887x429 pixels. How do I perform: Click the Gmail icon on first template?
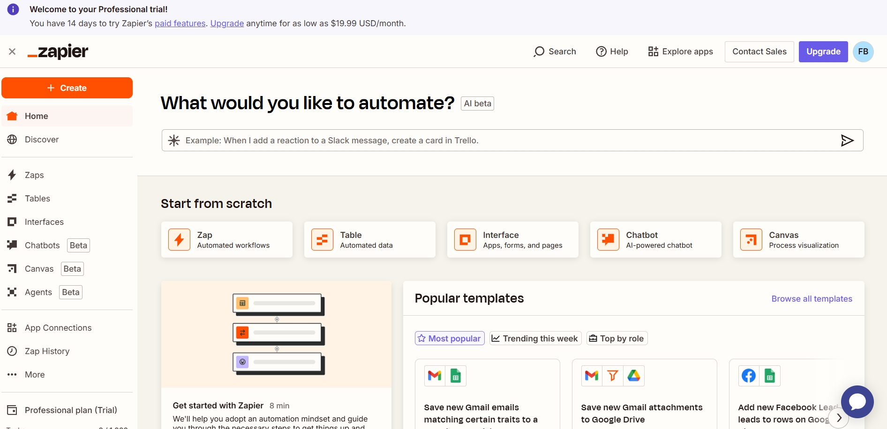pos(435,376)
